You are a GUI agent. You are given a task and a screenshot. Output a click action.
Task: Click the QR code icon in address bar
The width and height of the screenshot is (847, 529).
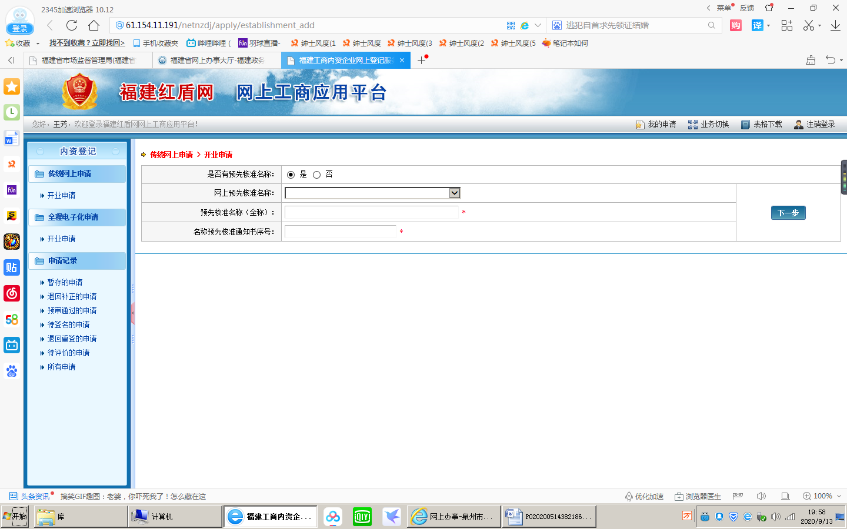511,25
